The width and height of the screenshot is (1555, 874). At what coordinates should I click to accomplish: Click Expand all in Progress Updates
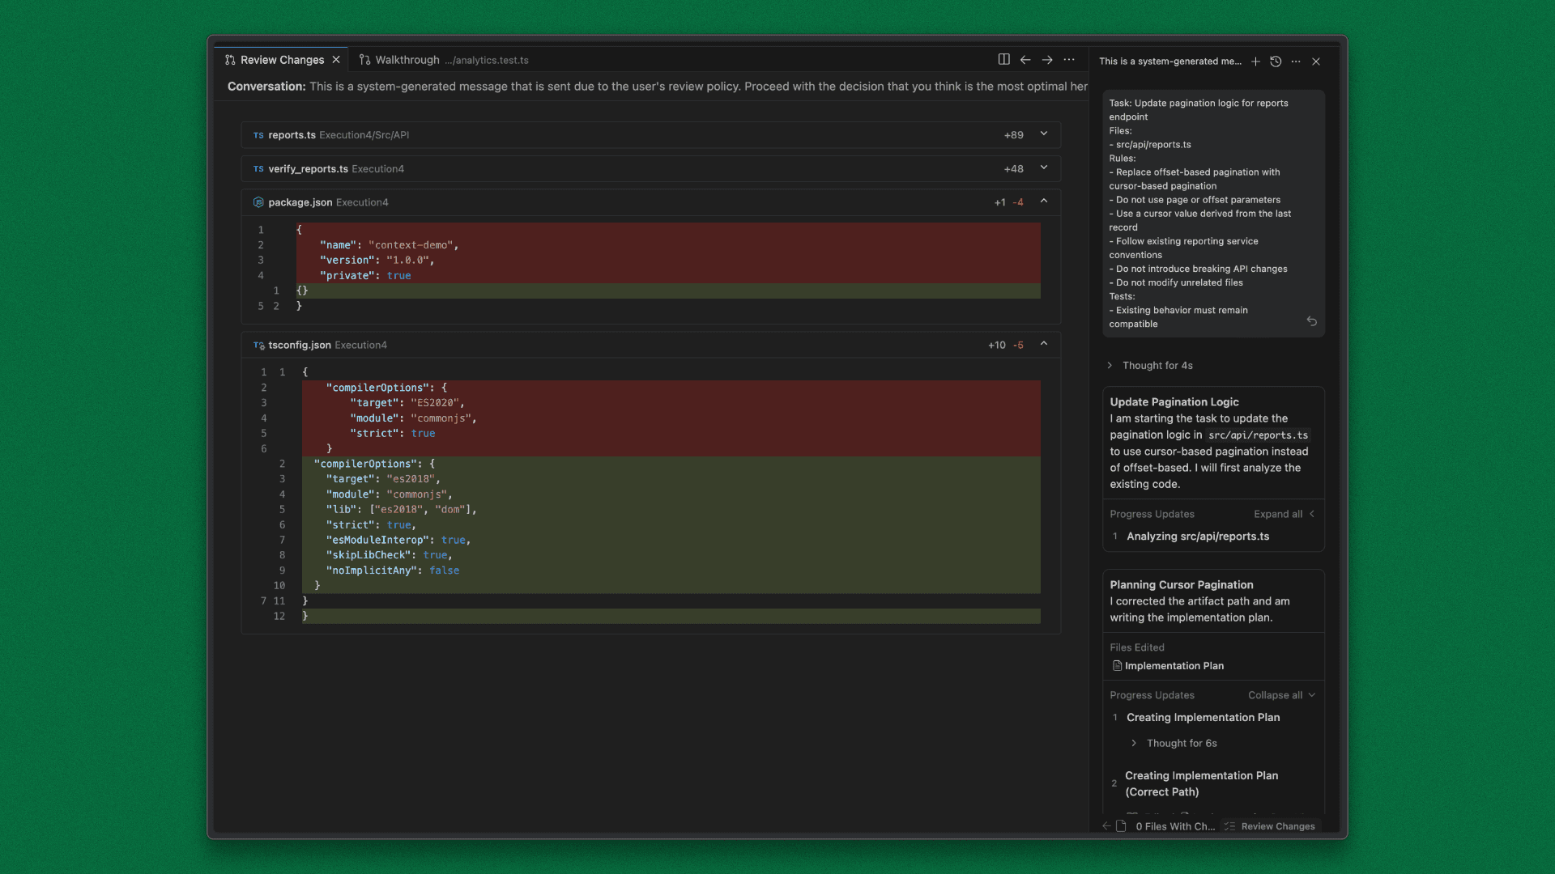(1278, 514)
